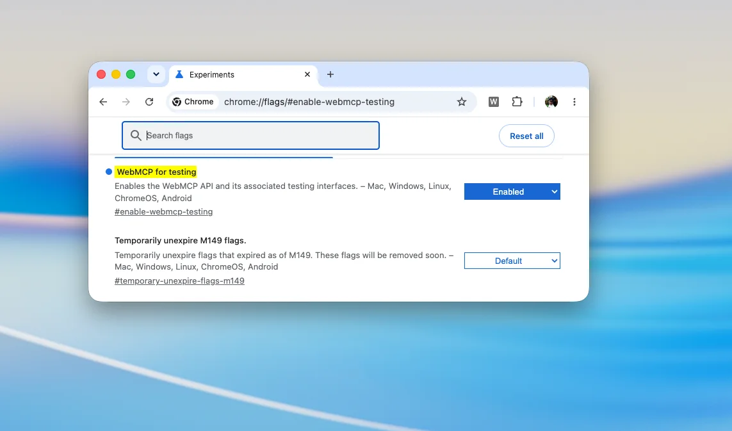This screenshot has width=732, height=431.
Task: Open the #enable-webmcp-testing link
Action: [163, 211]
